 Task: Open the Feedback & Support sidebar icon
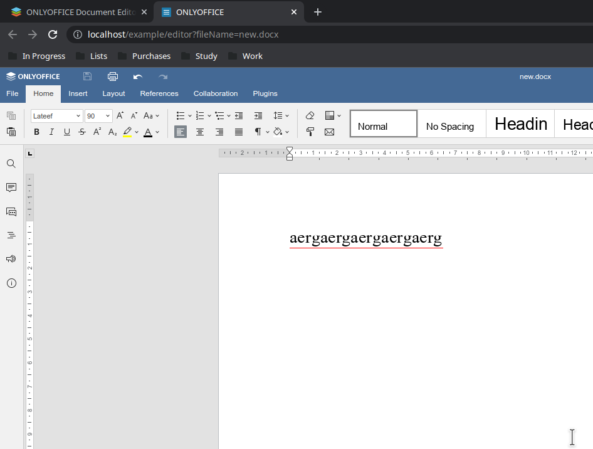pos(11,258)
